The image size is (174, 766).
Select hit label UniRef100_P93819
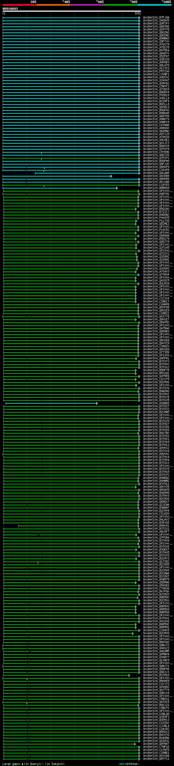pos(156,95)
